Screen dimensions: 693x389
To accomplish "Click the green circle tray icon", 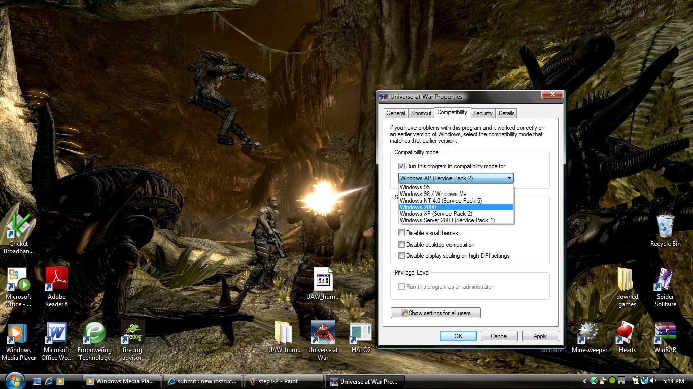I will 612,381.
